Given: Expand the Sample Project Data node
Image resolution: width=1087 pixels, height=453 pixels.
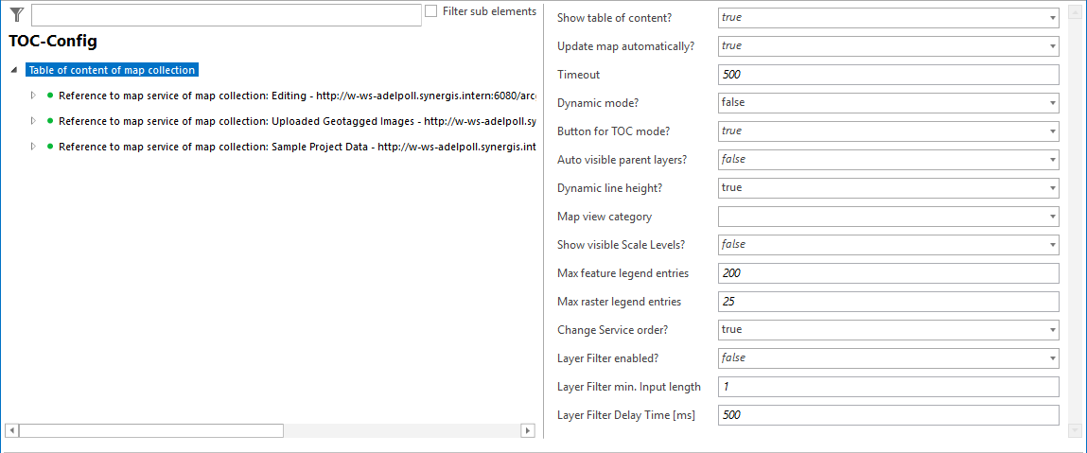Looking at the screenshot, I should click(x=33, y=147).
